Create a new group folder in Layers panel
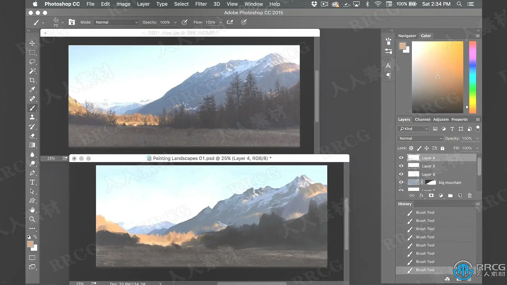Image resolution: width=507 pixels, height=285 pixels. tap(450, 196)
